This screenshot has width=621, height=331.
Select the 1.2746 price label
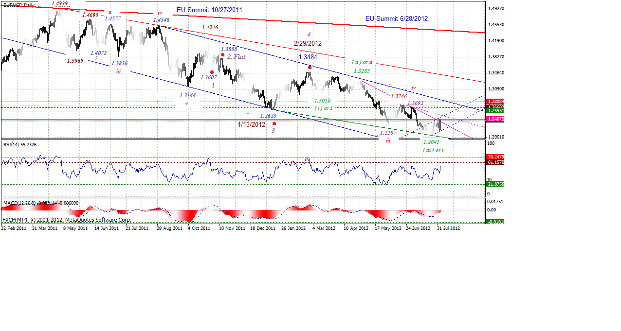click(x=400, y=97)
